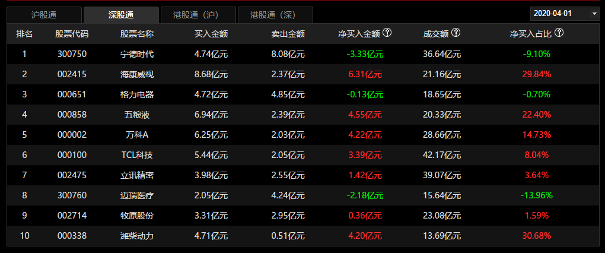Click net buy value 4.22亿元
This screenshot has height=253, width=605.
pyautogui.click(x=365, y=135)
